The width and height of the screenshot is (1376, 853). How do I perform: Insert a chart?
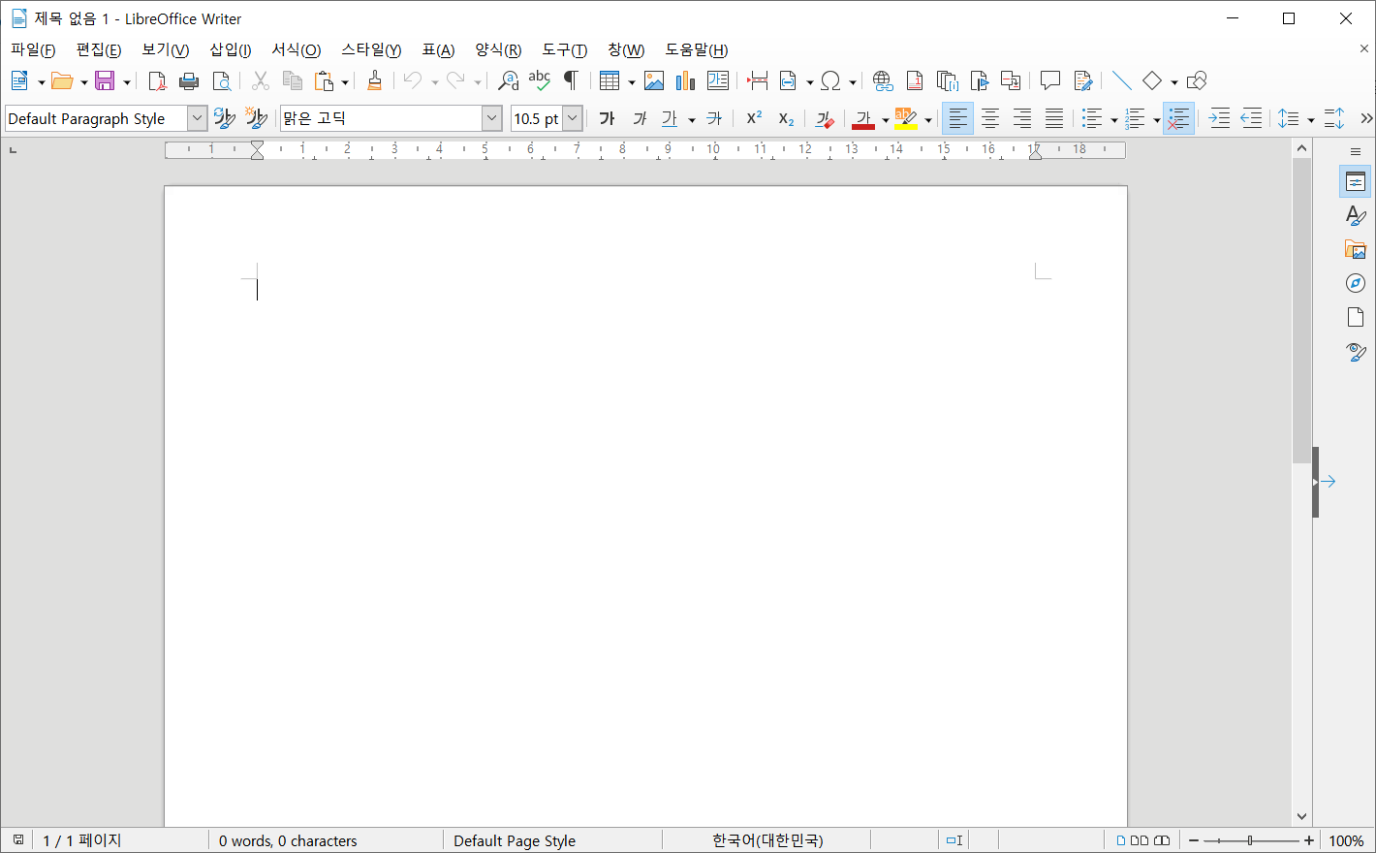(x=686, y=81)
